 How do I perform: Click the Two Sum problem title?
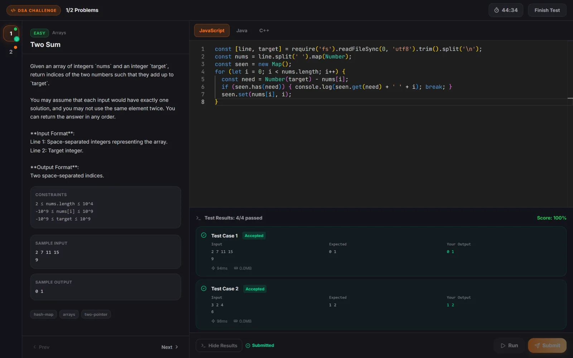(x=45, y=44)
